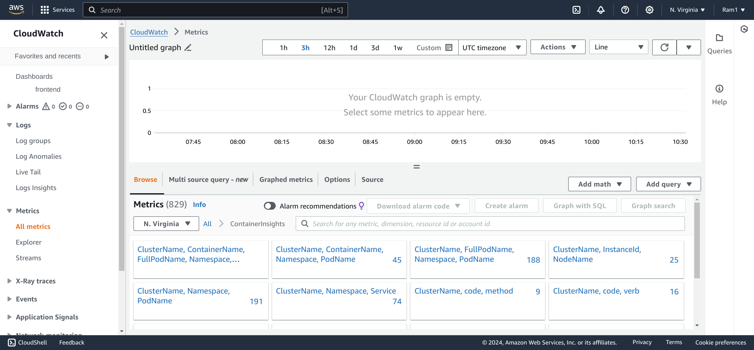The image size is (754, 350).
Task: Select the 1w time range
Action: [398, 48]
